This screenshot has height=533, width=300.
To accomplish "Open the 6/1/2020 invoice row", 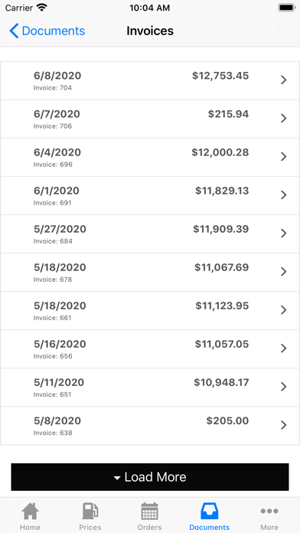I will (x=150, y=196).
